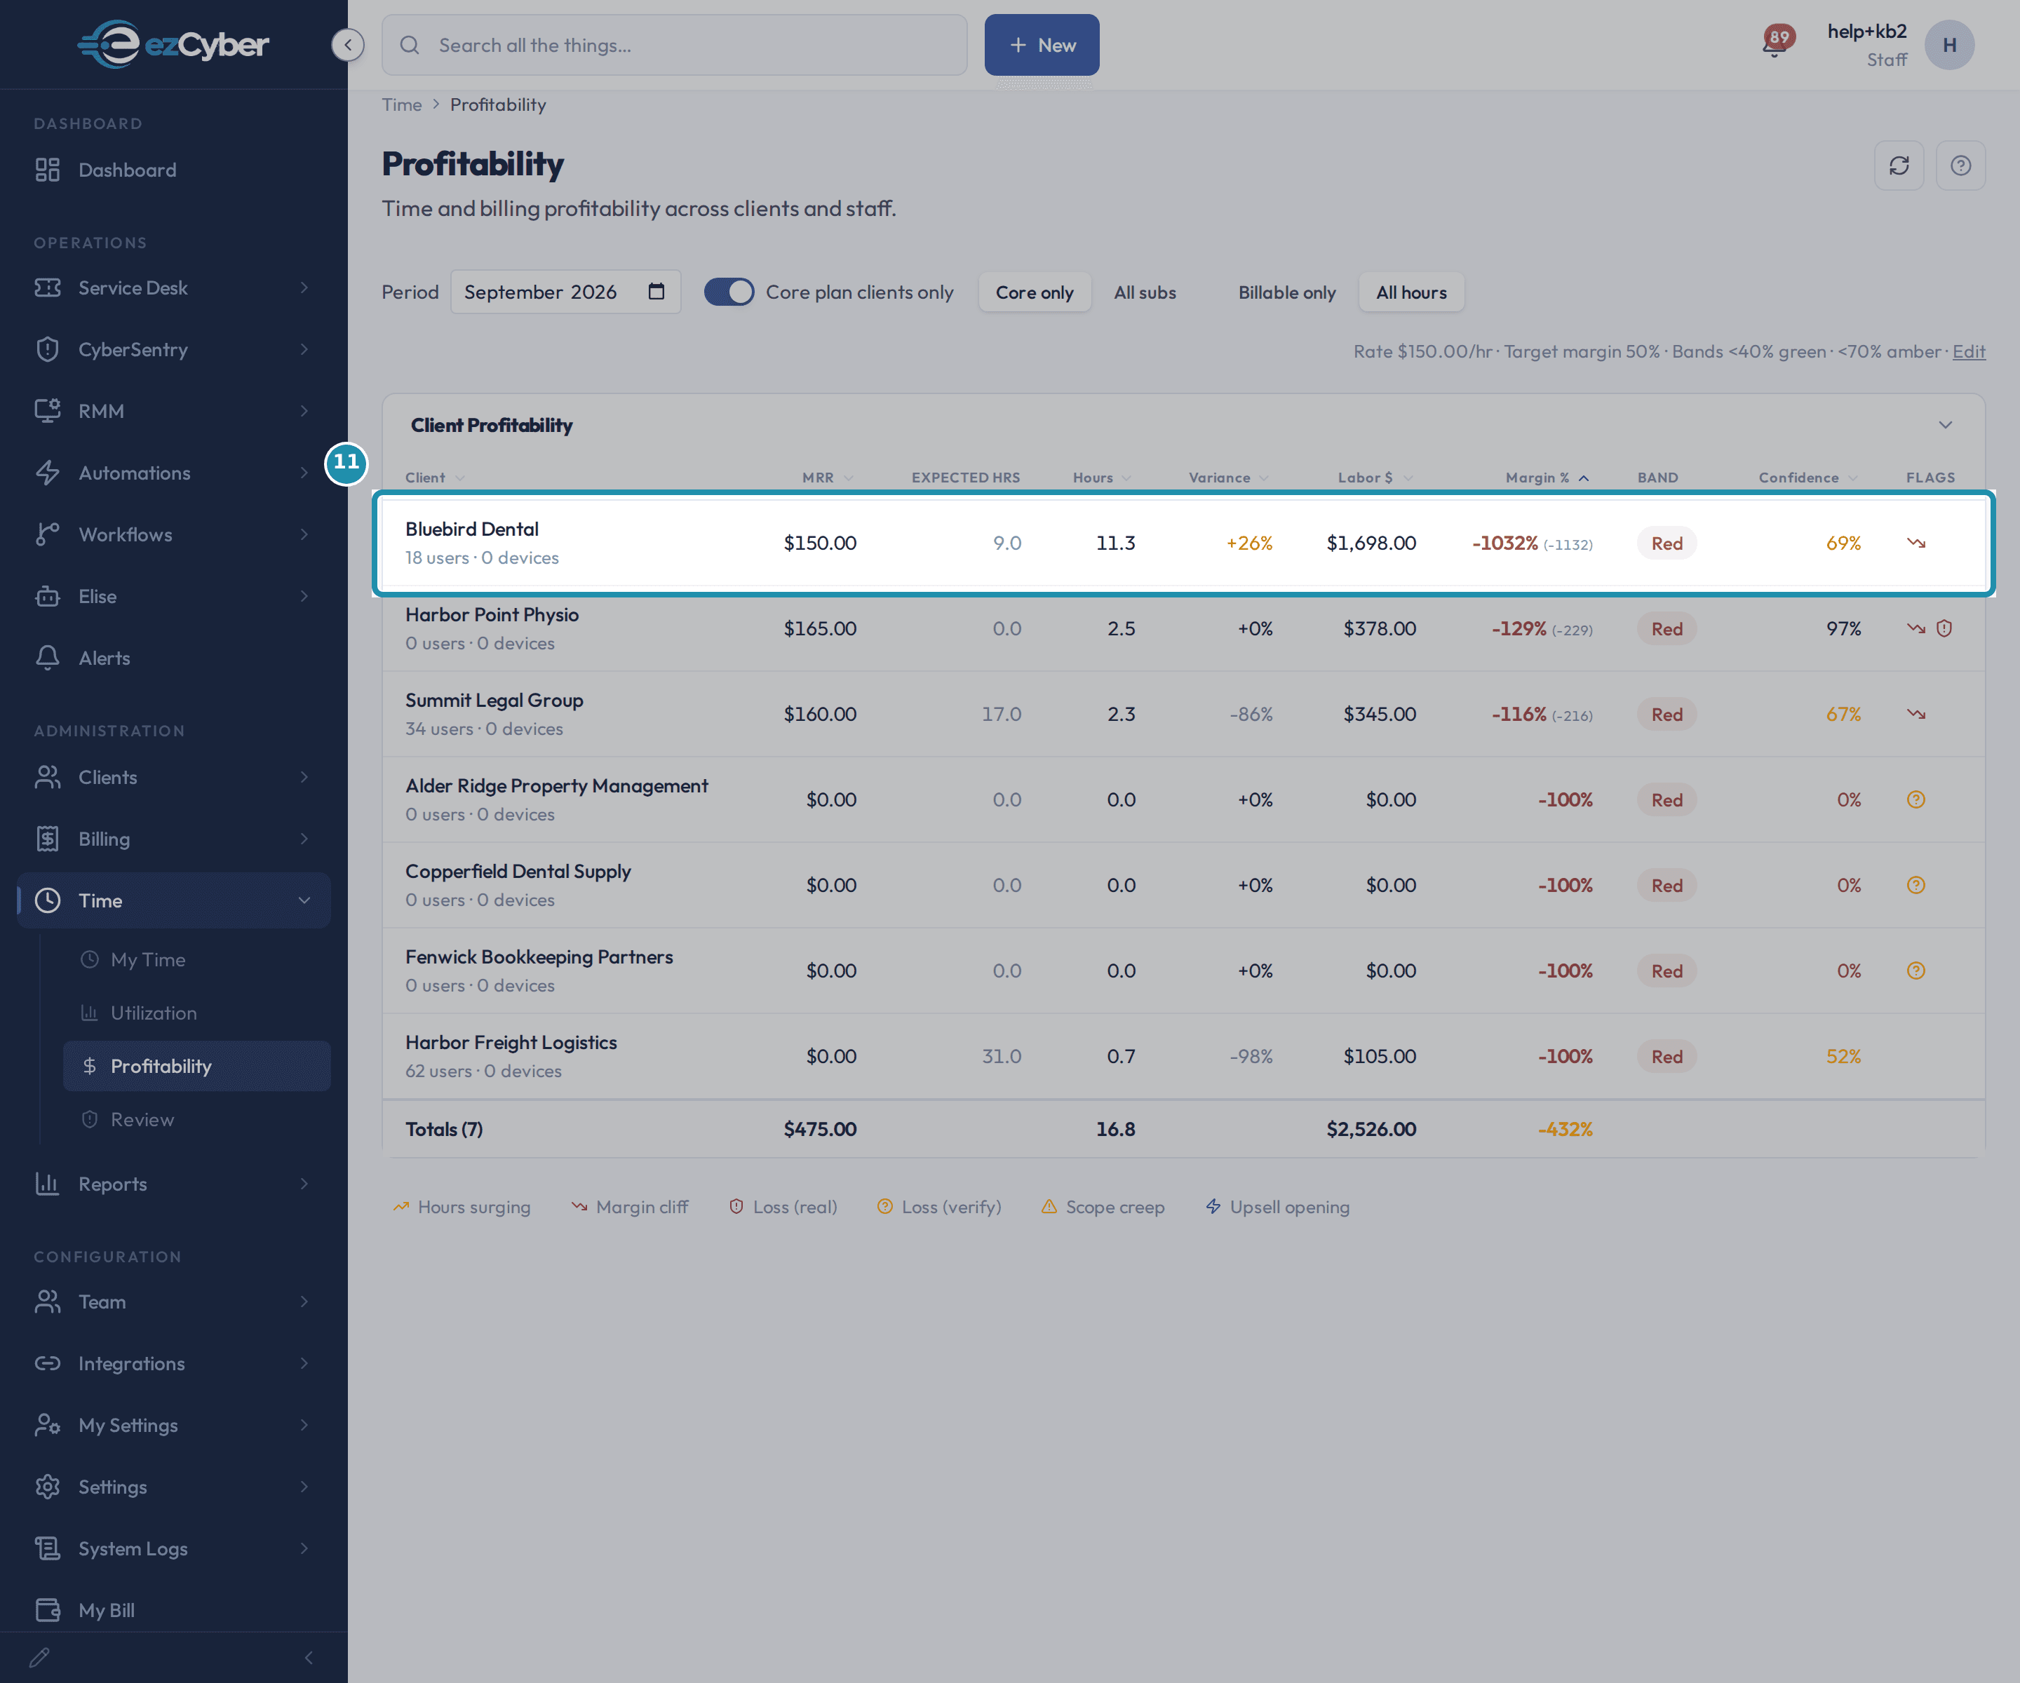The width and height of the screenshot is (2020, 1683).
Task: Click the Hours surging legend icon
Action: coord(401,1207)
